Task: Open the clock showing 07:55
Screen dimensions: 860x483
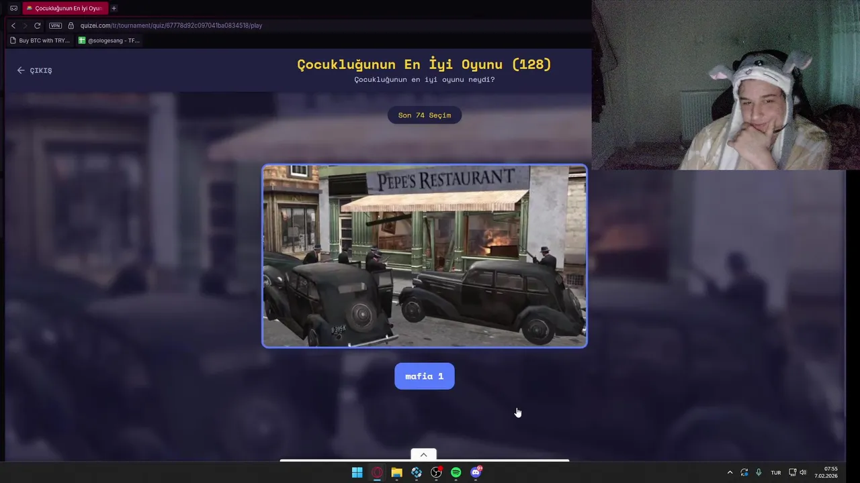Action: click(x=826, y=472)
